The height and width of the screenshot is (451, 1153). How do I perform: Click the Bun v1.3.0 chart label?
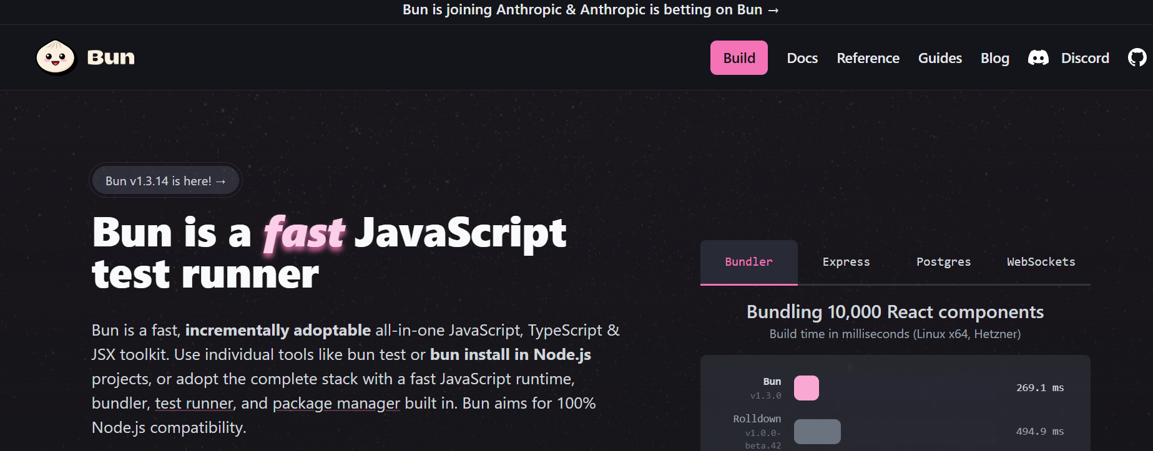[766, 388]
